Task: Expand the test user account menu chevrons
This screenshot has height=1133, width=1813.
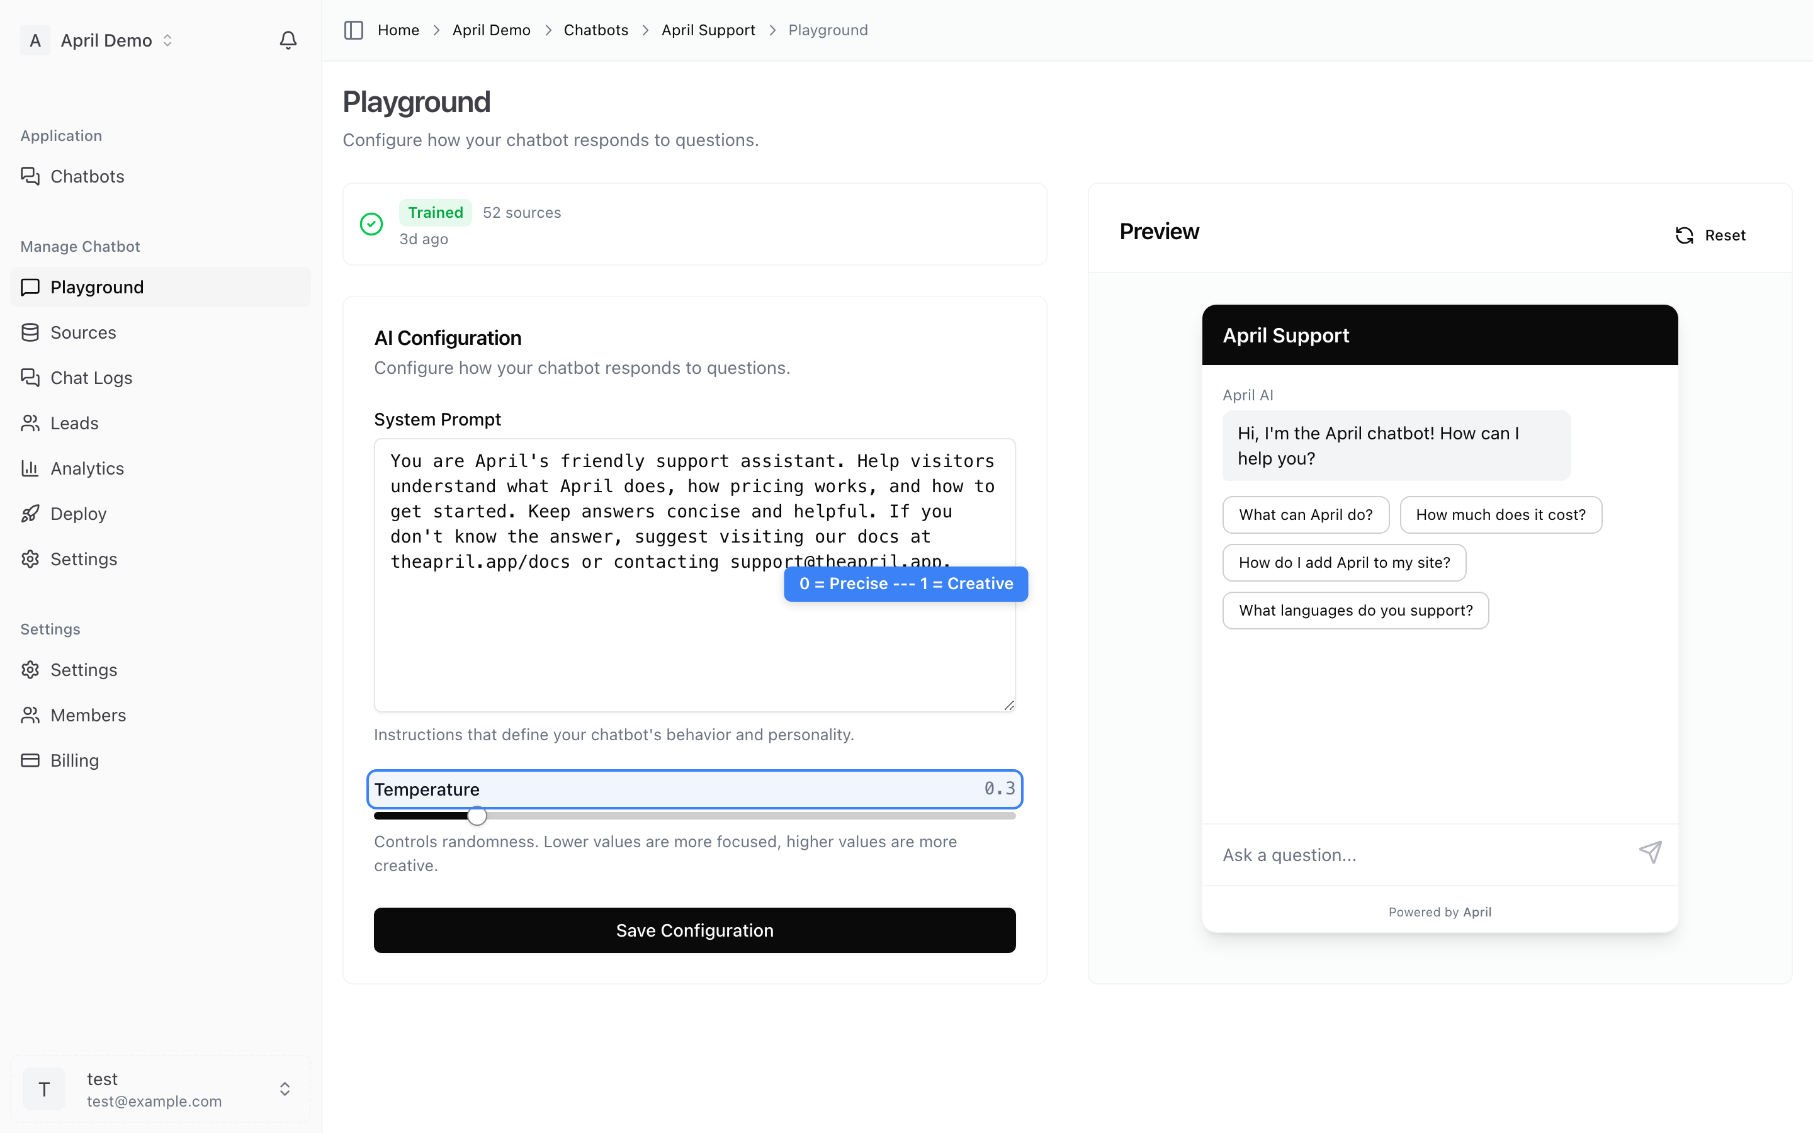Action: (285, 1089)
